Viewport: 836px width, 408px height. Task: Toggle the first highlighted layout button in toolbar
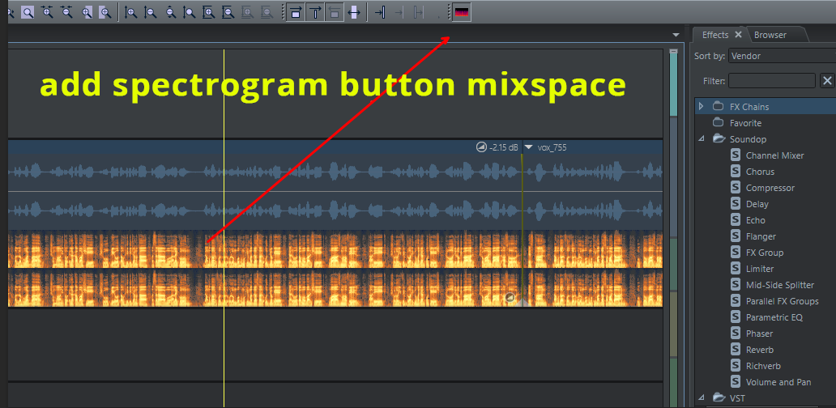tap(296, 12)
